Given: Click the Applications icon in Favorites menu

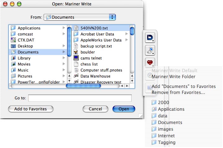Looking at the screenshot, I should coord(154,109).
